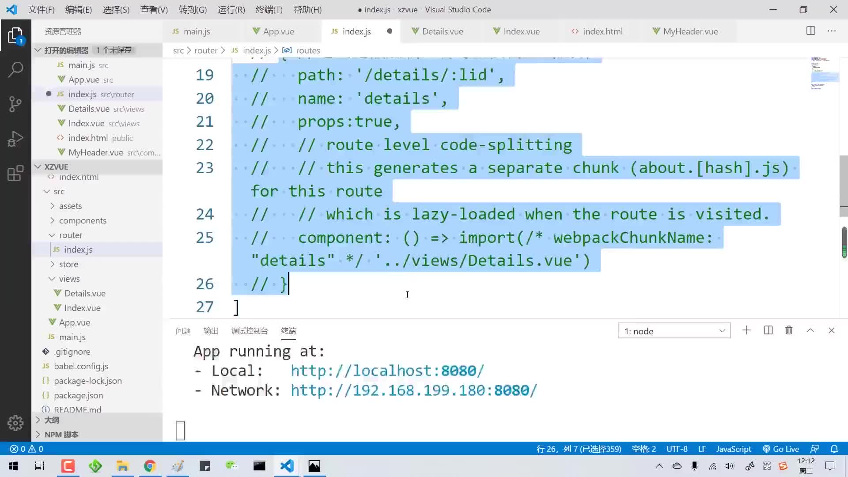Change indentation setting 空格: 2
Image resolution: width=848 pixels, height=477 pixels.
644,449
